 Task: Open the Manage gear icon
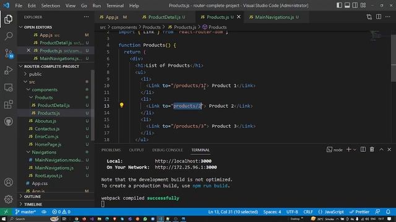click(x=8, y=199)
